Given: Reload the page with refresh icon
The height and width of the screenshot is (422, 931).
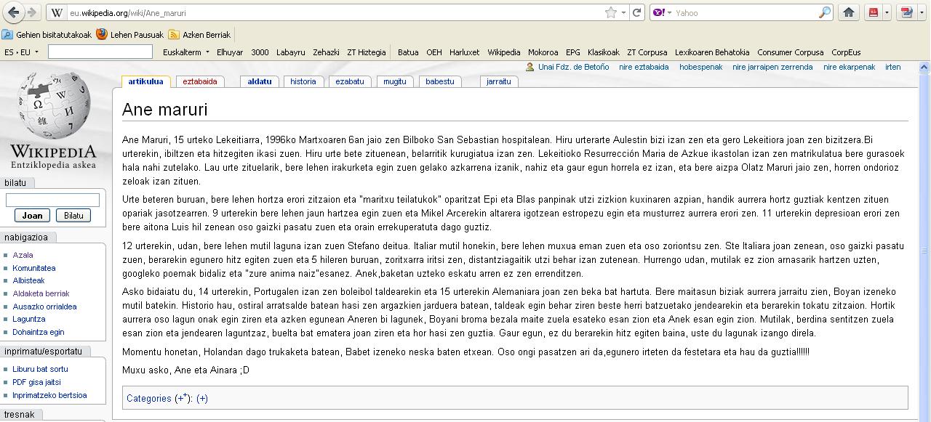Looking at the screenshot, I should click(637, 12).
